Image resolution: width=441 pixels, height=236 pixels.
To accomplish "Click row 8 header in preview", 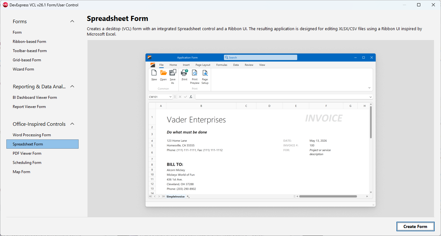I will pyautogui.click(x=152, y=165).
